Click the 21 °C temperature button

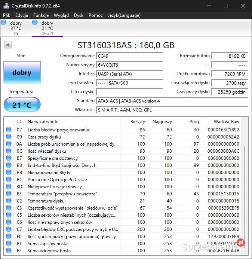pyautogui.click(x=22, y=105)
